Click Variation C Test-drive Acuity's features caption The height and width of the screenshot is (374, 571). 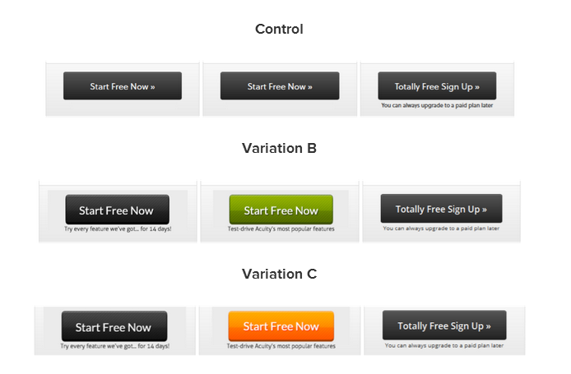(281, 346)
